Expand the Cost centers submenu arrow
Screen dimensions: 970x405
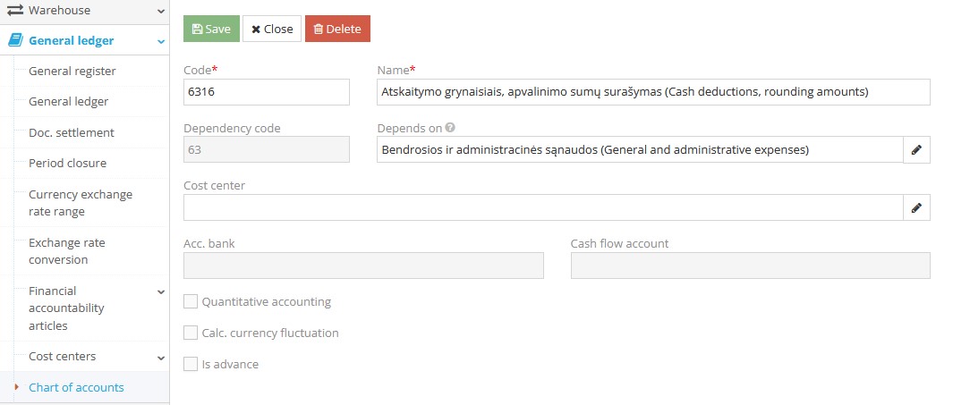(x=161, y=358)
